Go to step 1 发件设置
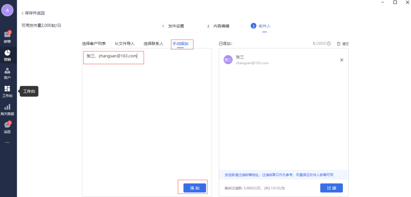Screen dimensions: 411x197 tap(173, 26)
